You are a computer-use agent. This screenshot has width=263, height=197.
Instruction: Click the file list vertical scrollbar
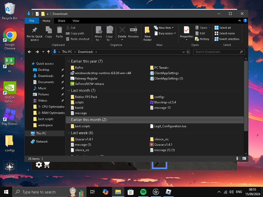246,96
